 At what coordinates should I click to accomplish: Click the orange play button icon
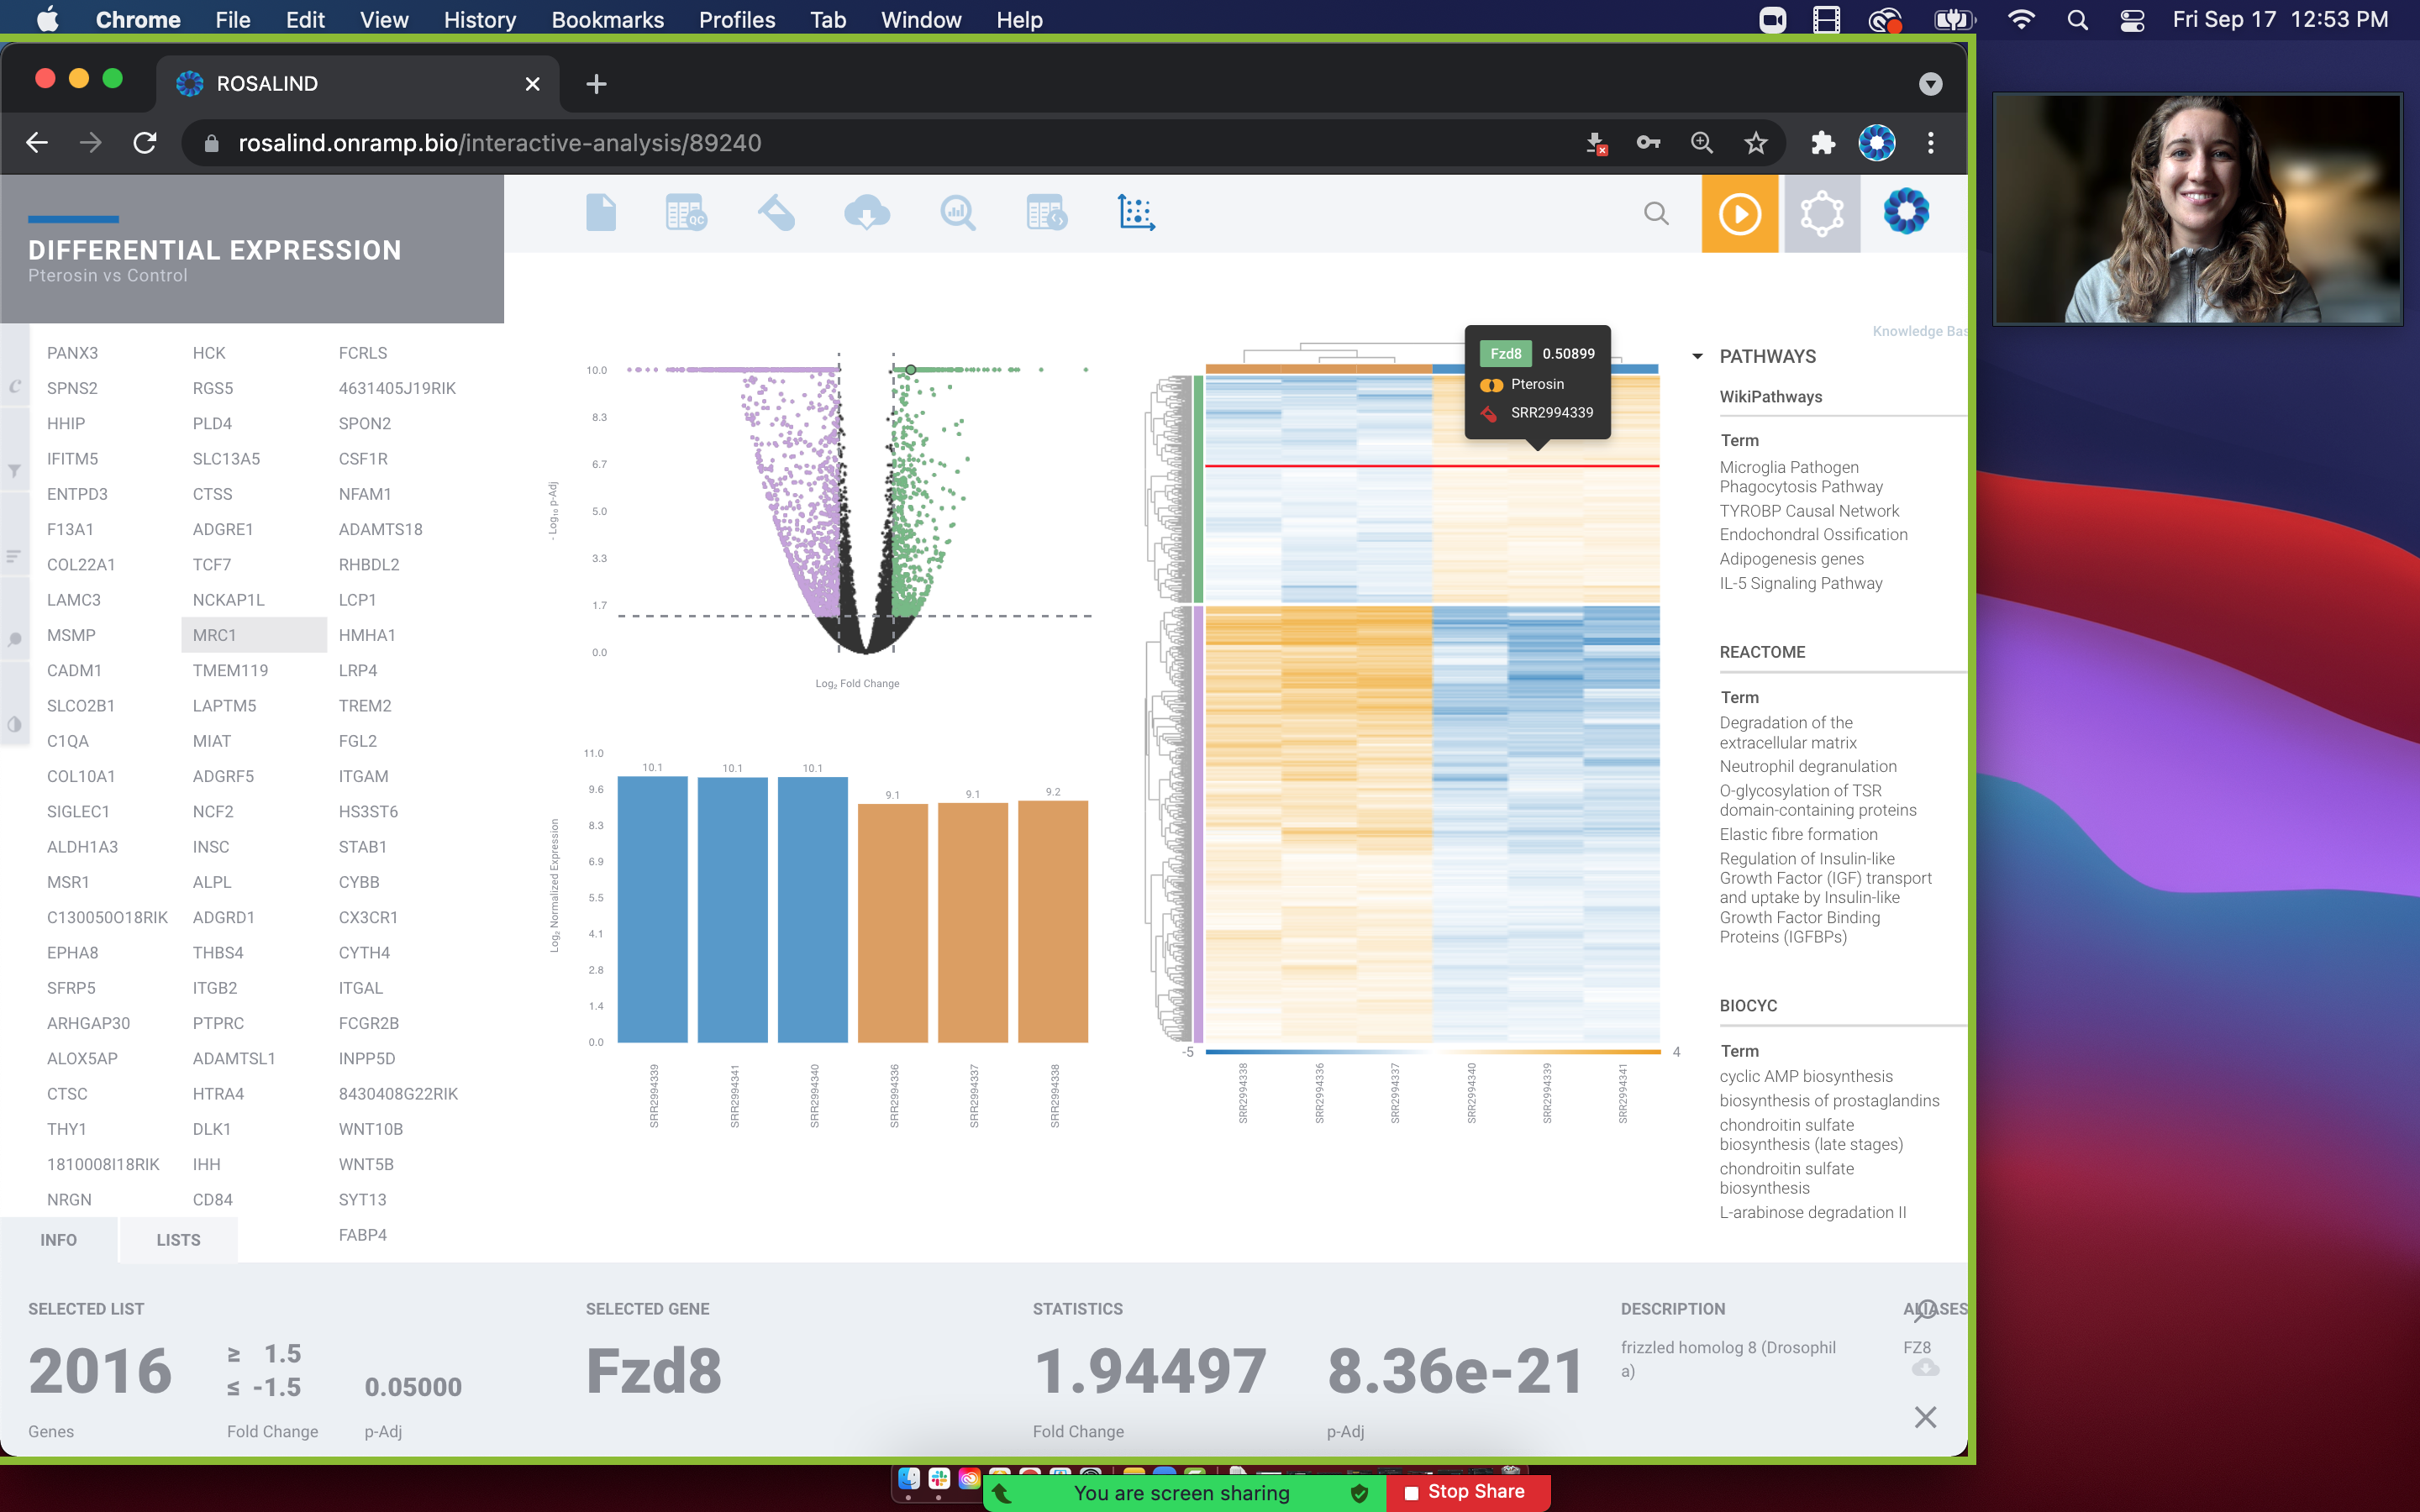1739,214
